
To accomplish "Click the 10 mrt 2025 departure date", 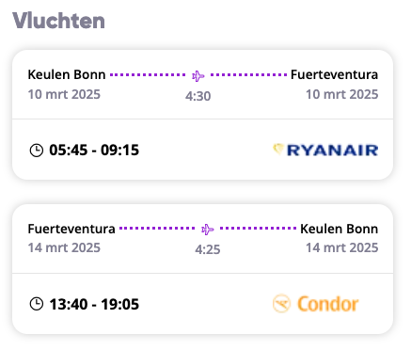I will [x=64, y=94].
